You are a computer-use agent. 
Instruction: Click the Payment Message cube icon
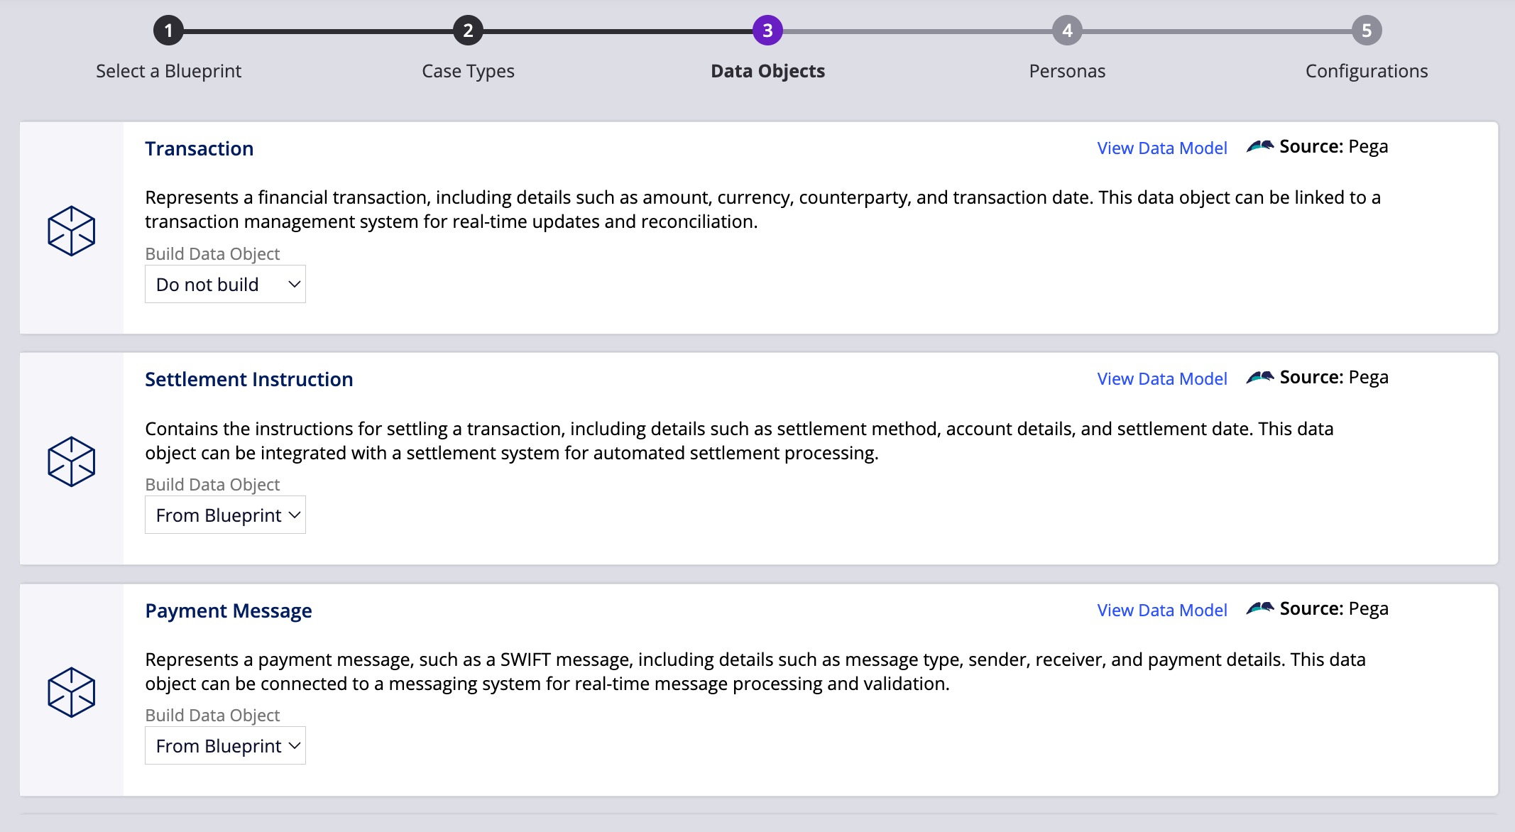[71, 692]
